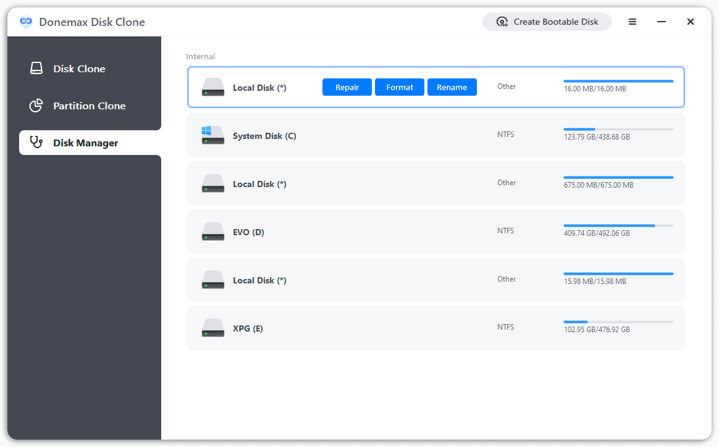The width and height of the screenshot is (719, 447).
Task: Click NTFS label in XPG (E) row
Action: click(505, 327)
